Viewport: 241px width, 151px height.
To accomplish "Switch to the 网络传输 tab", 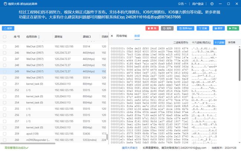I will [122, 36].
